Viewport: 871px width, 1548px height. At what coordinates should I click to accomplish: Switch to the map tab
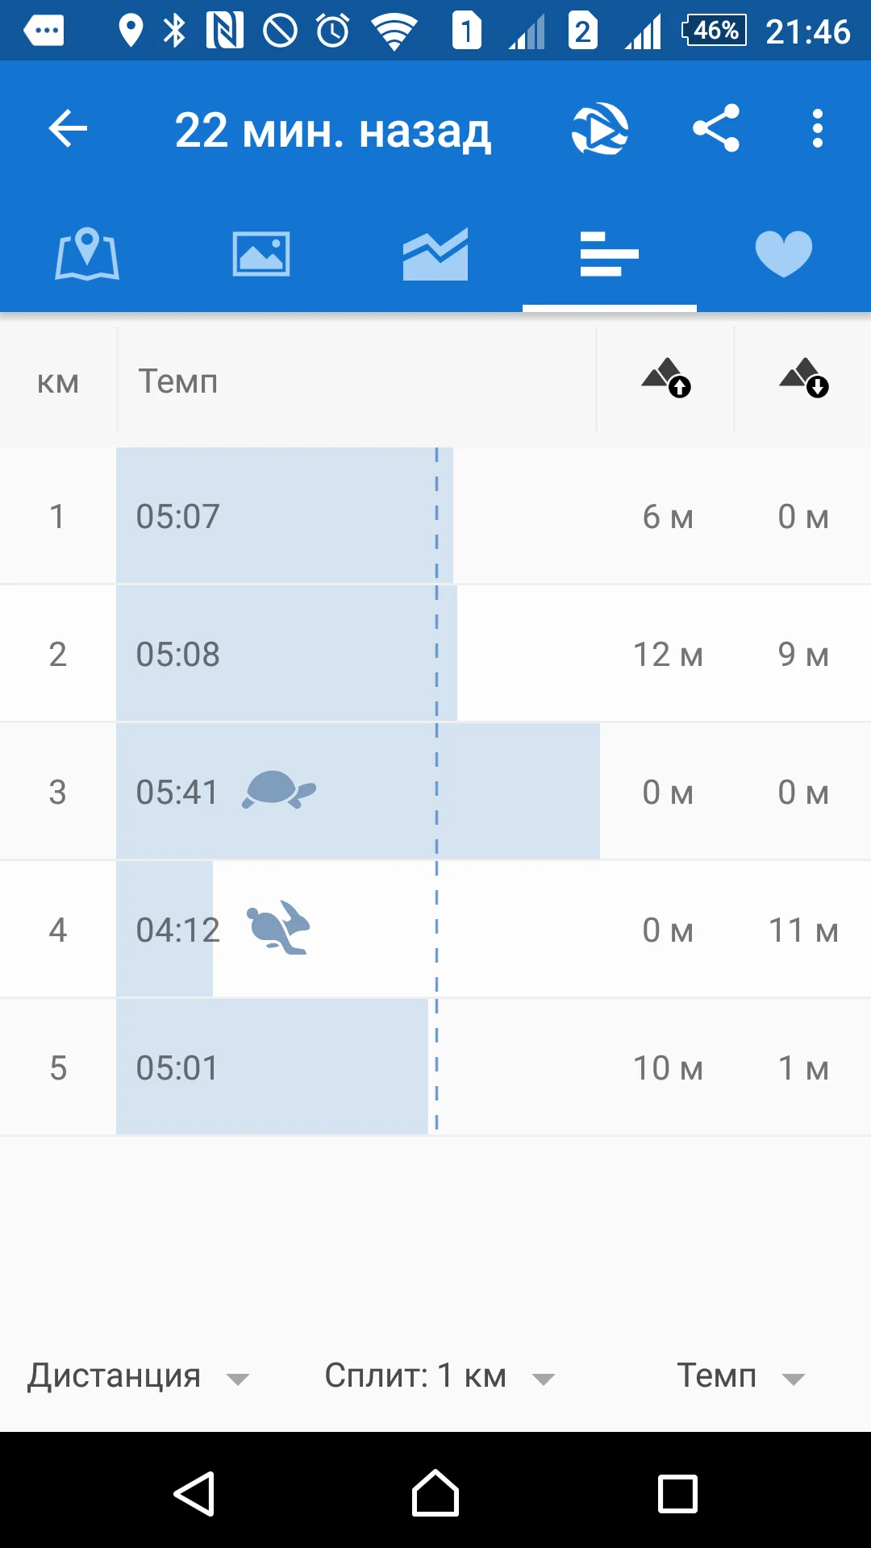coord(87,255)
